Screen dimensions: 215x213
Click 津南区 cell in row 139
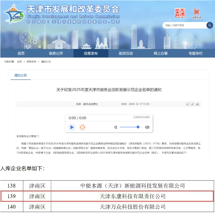pyautogui.click(x=37, y=196)
